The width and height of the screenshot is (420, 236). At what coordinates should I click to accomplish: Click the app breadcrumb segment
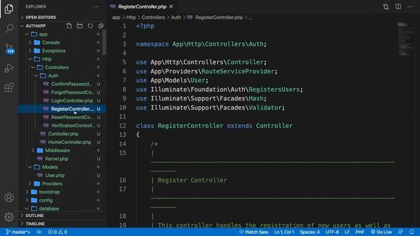[116, 18]
